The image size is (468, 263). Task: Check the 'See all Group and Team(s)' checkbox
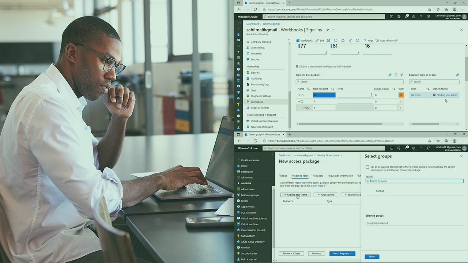click(x=367, y=167)
